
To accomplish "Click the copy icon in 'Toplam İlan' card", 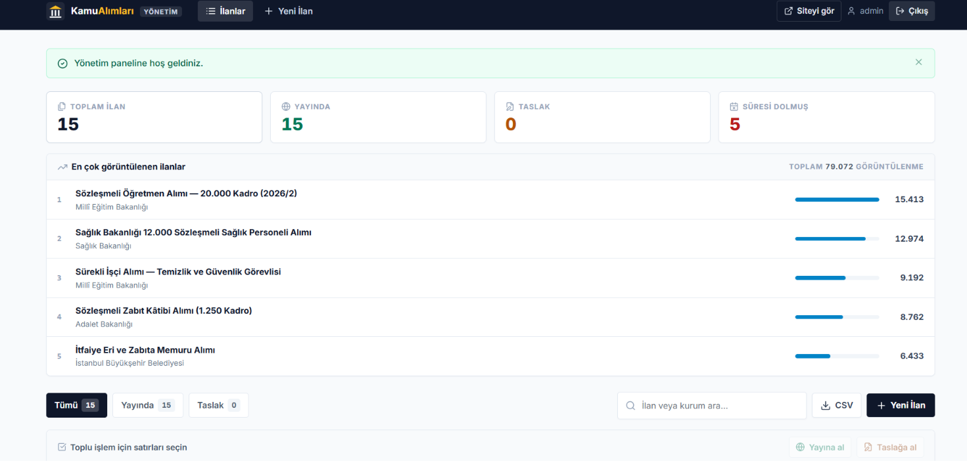I will pyautogui.click(x=62, y=106).
